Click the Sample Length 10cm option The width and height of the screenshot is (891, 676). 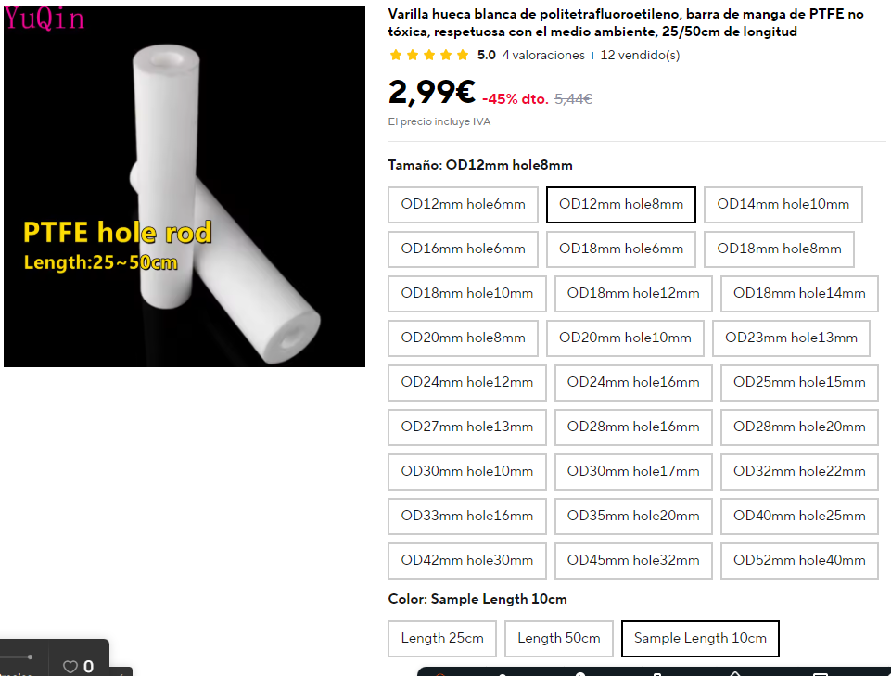700,639
